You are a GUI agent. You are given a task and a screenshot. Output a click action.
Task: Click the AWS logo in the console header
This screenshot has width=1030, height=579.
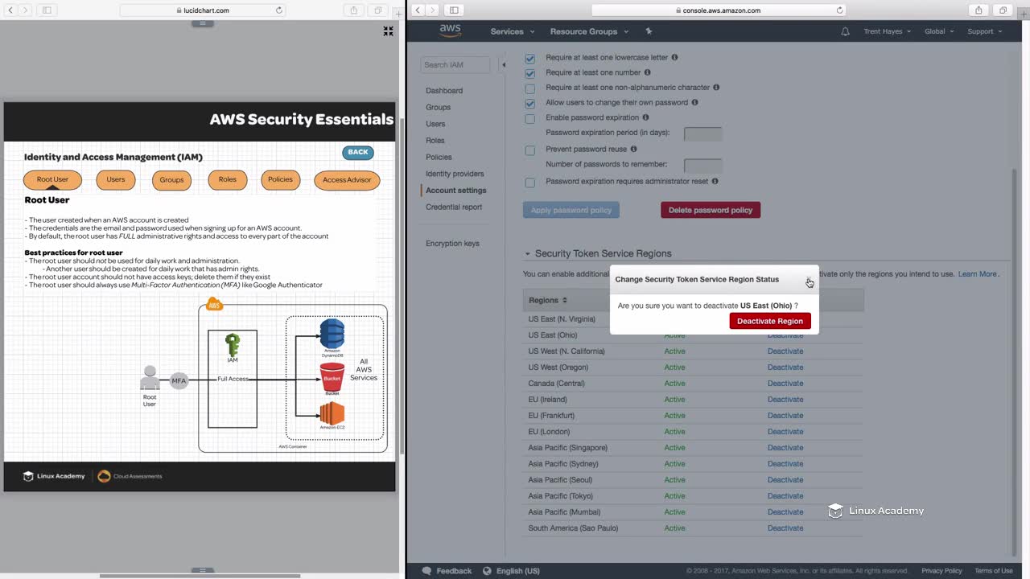pyautogui.click(x=450, y=31)
